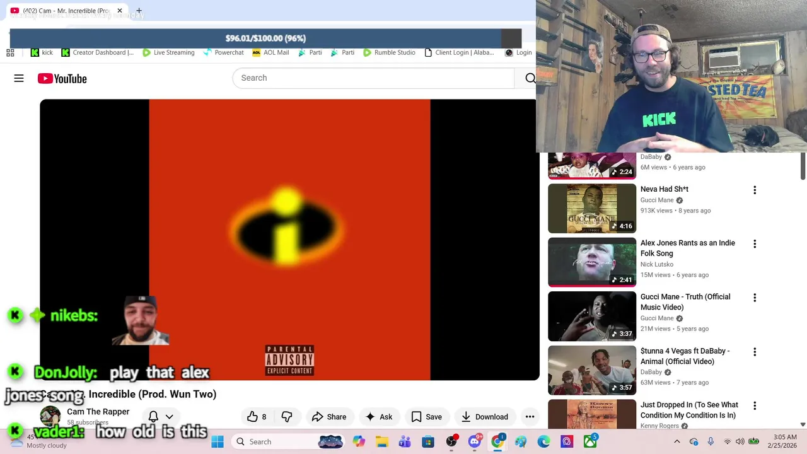
Task: Open the Live Streaming bookmark
Action: coord(168,53)
